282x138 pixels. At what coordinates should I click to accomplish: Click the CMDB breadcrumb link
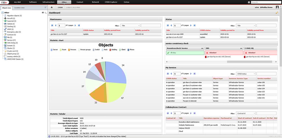(x=60, y=7)
